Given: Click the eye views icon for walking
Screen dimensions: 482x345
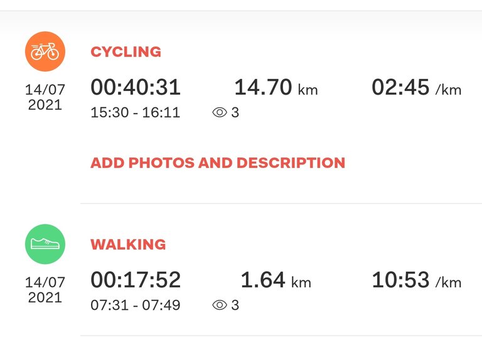Looking at the screenshot, I should pos(220,305).
